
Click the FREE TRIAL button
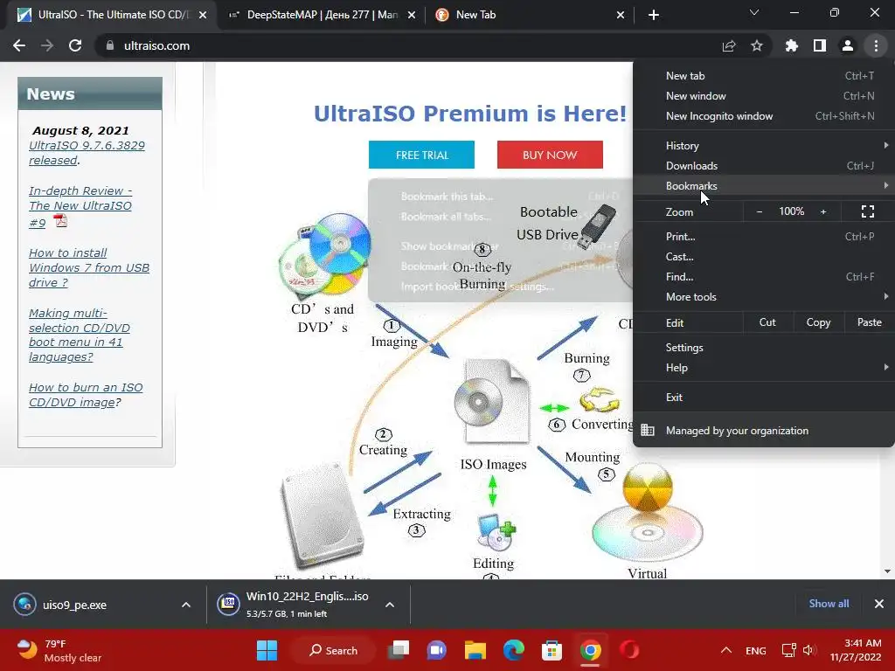[421, 155]
